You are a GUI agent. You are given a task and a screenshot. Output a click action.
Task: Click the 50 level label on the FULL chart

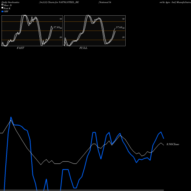coord(123,28)
